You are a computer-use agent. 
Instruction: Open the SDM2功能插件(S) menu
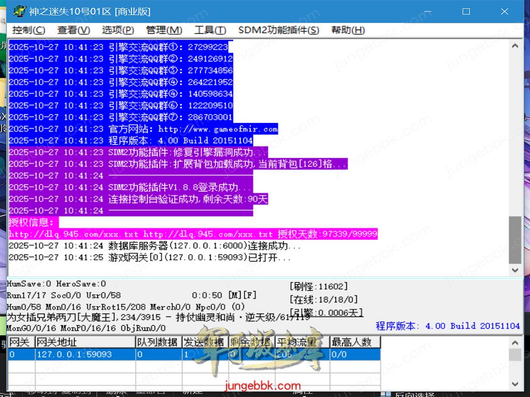pyautogui.click(x=278, y=30)
